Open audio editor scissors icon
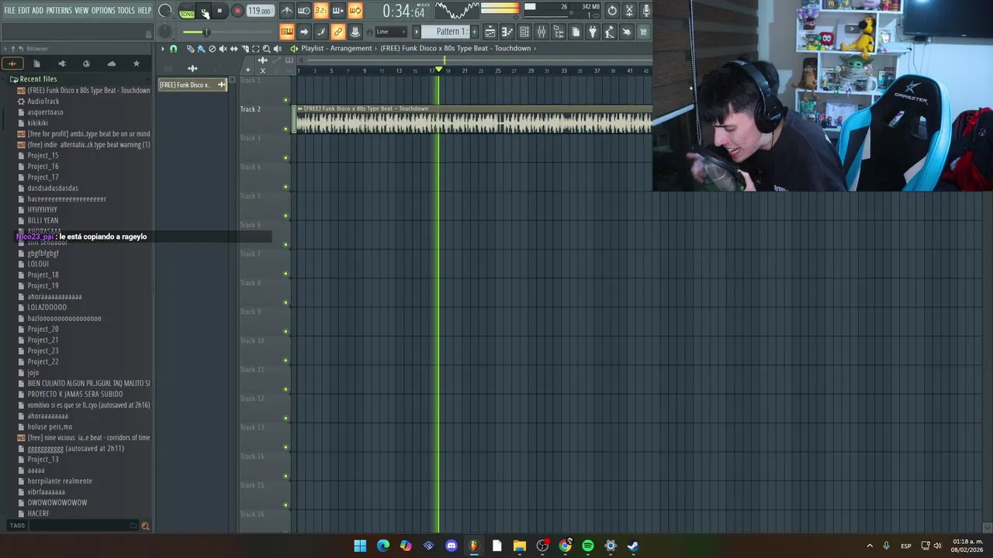The height and width of the screenshot is (558, 993). [629, 11]
